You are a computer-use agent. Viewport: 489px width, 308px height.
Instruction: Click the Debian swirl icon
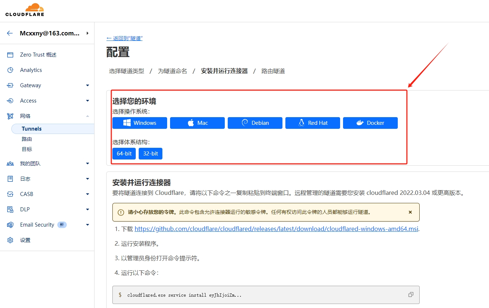pyautogui.click(x=245, y=123)
